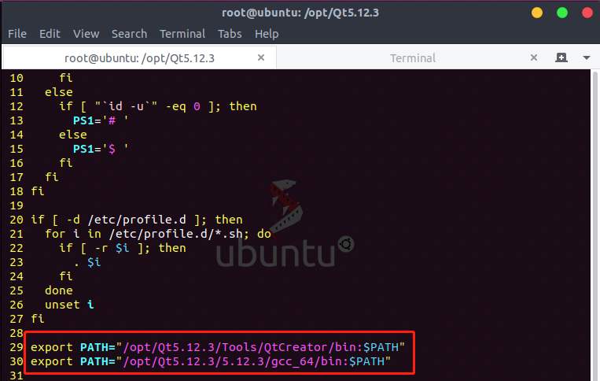Click 'done' on line 25
Image resolution: width=600 pixels, height=381 pixels.
click(x=58, y=290)
